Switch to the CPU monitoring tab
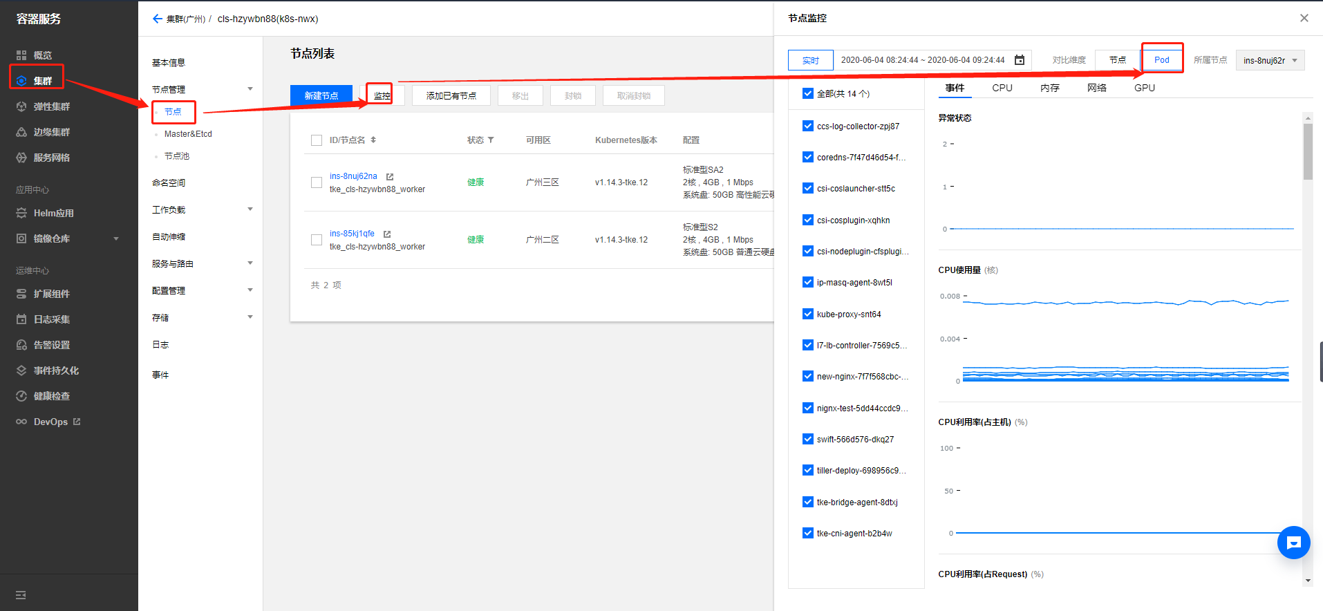Image resolution: width=1323 pixels, height=611 pixels. [1002, 88]
